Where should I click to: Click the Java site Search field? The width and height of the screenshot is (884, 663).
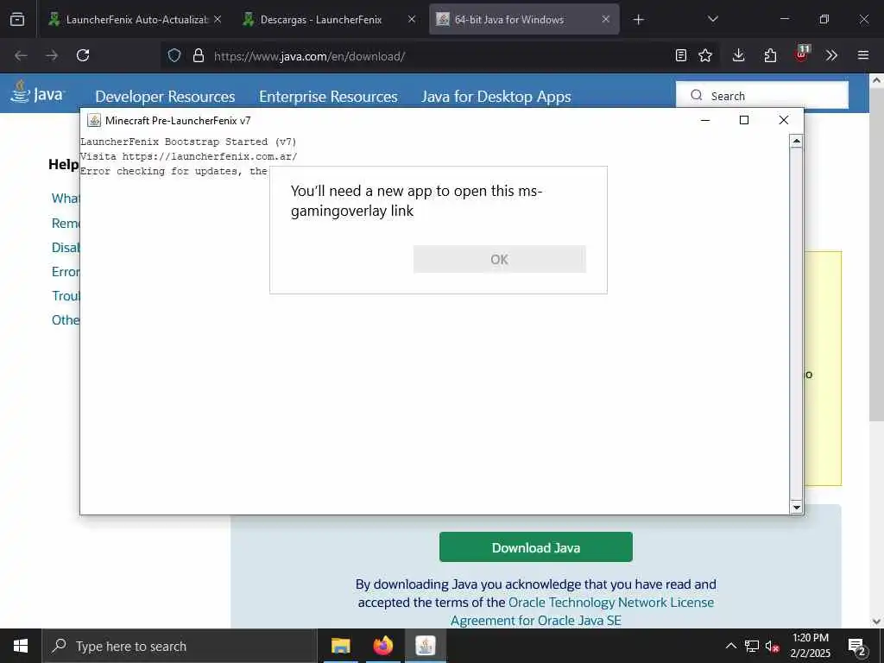[762, 95]
